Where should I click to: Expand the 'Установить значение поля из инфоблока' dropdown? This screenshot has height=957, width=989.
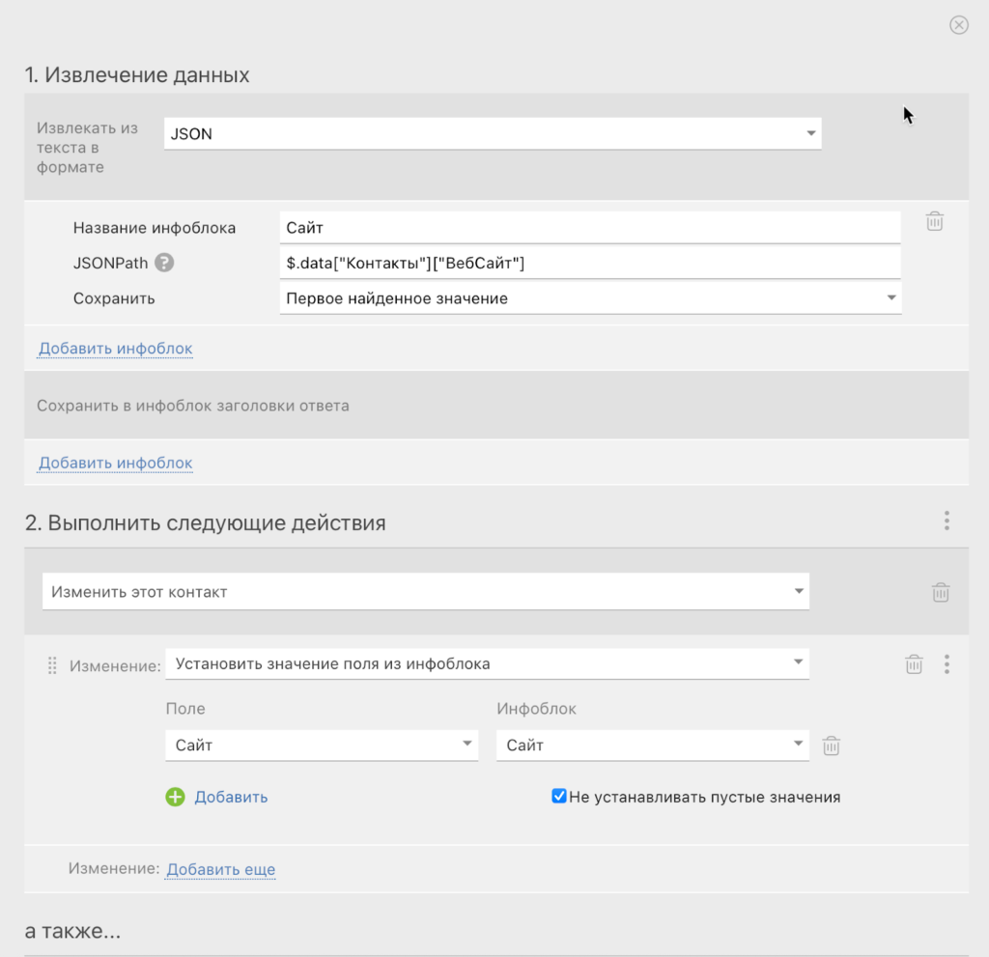pyautogui.click(x=487, y=663)
